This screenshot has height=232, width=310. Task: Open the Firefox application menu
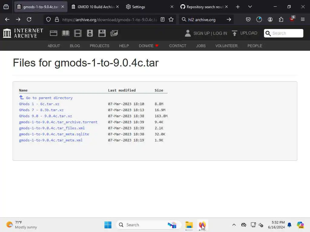[x=303, y=19]
